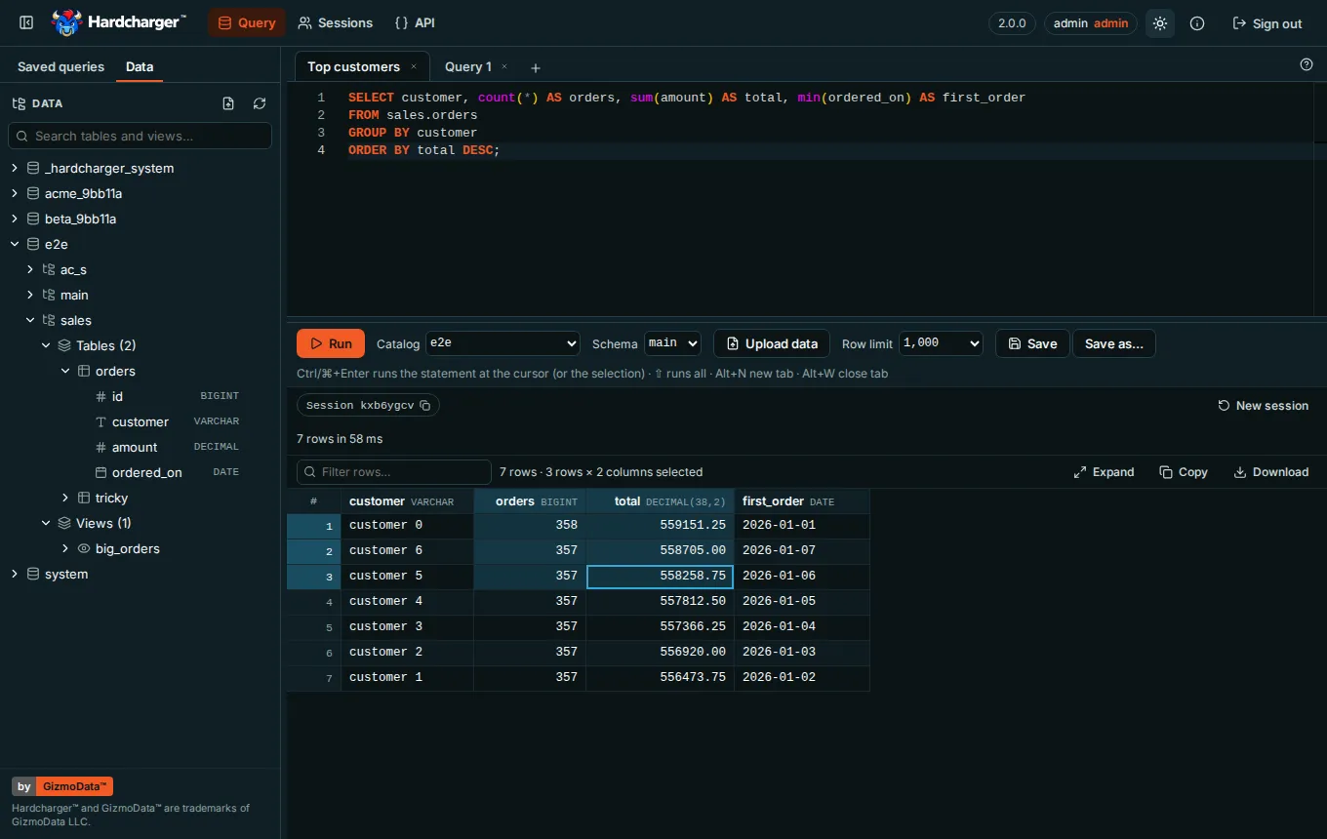This screenshot has height=839, width=1327.
Task: Expand the tricky table
Action: [x=65, y=498]
